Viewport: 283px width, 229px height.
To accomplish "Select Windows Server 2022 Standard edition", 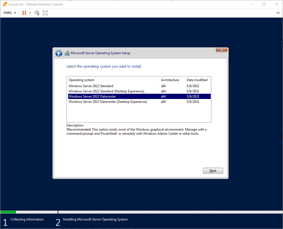I will [x=91, y=86].
